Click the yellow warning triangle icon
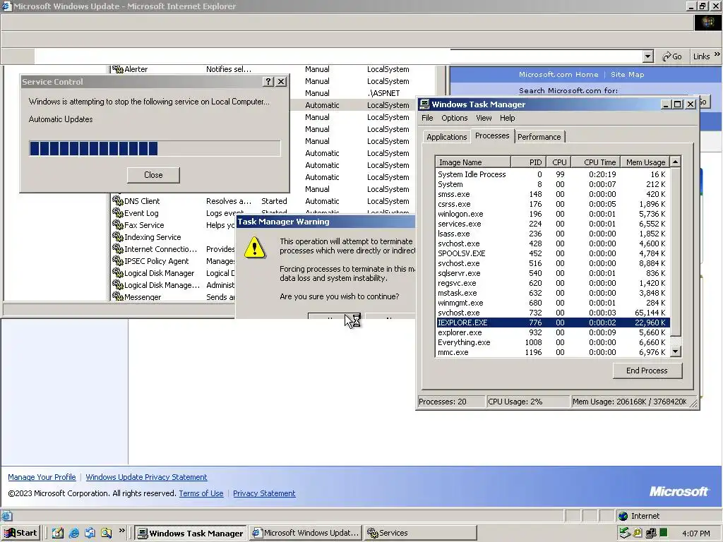The width and height of the screenshot is (723, 542). coord(254,248)
